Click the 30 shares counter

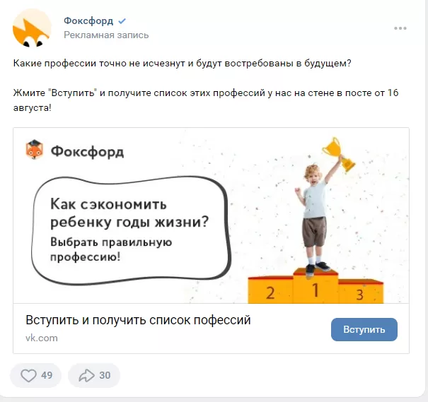pos(105,375)
